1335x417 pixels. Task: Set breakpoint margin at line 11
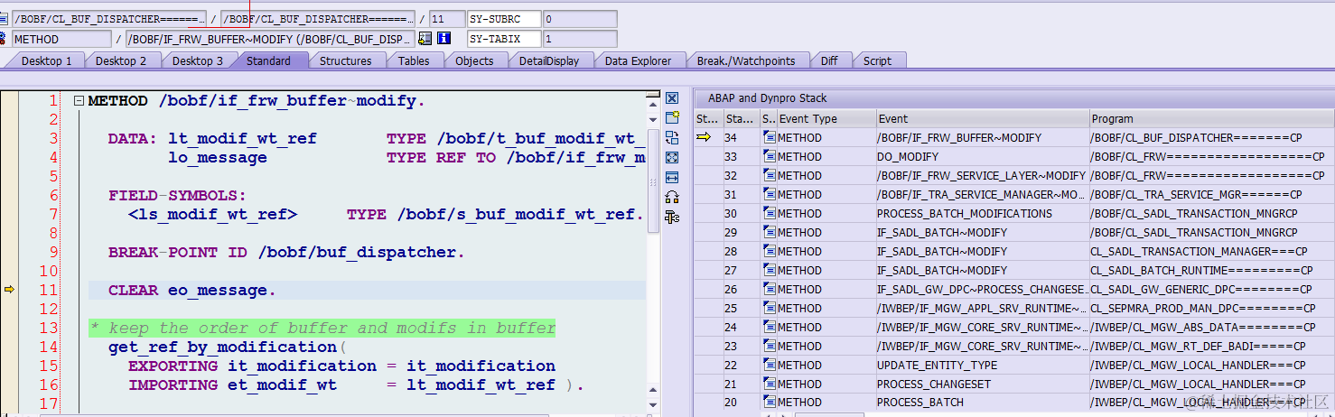9,290
